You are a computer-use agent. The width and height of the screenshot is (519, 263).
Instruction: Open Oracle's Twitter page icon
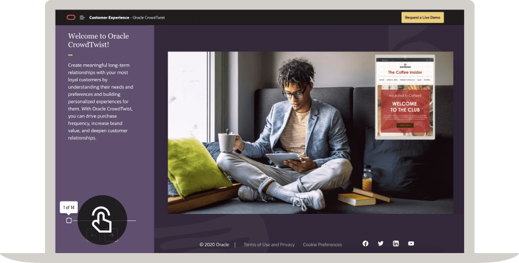pos(380,244)
